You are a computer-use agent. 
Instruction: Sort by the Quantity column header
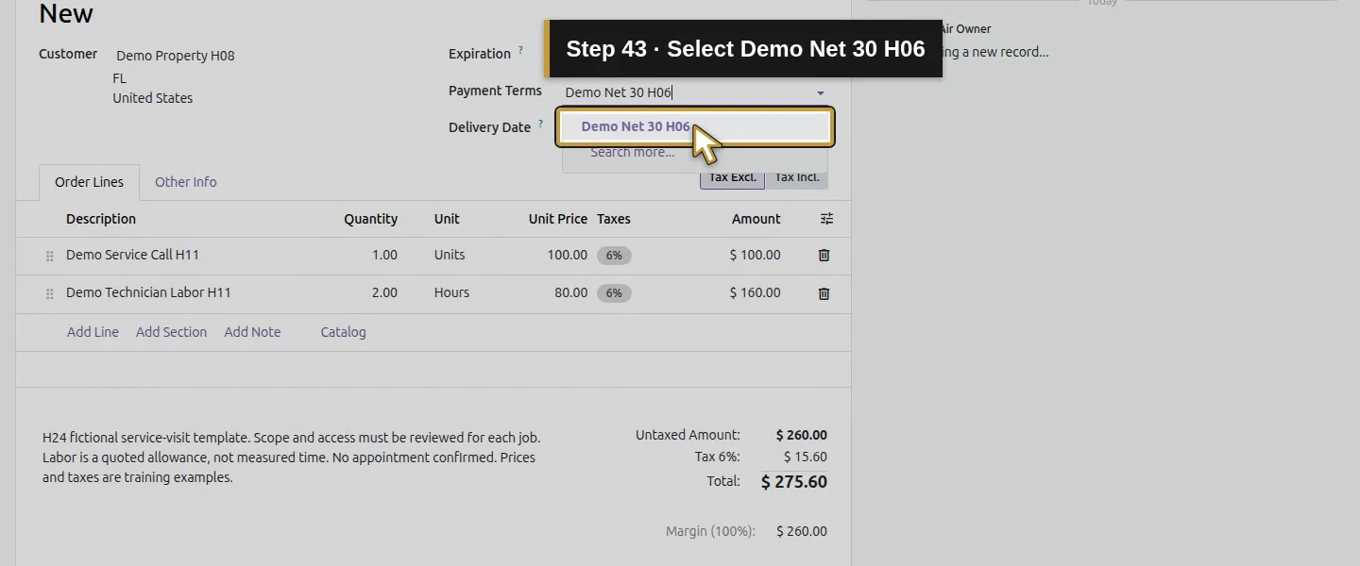(x=370, y=219)
